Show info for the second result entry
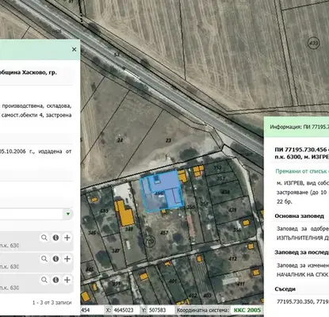The width and height of the screenshot is (329, 317). [55, 259]
